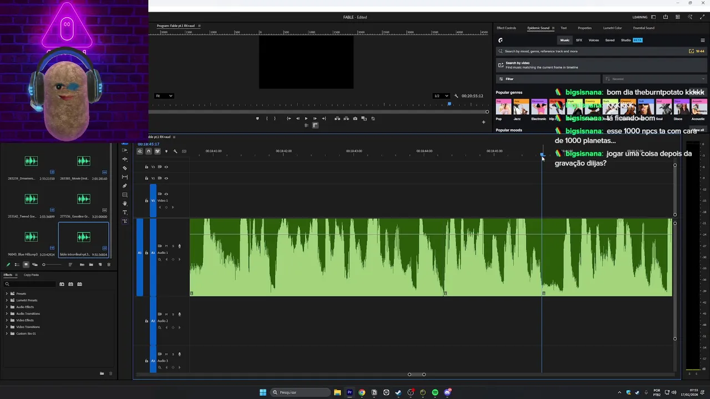Open timeline display settings wrench
Viewport: 710px width, 399px height.
pos(175,151)
